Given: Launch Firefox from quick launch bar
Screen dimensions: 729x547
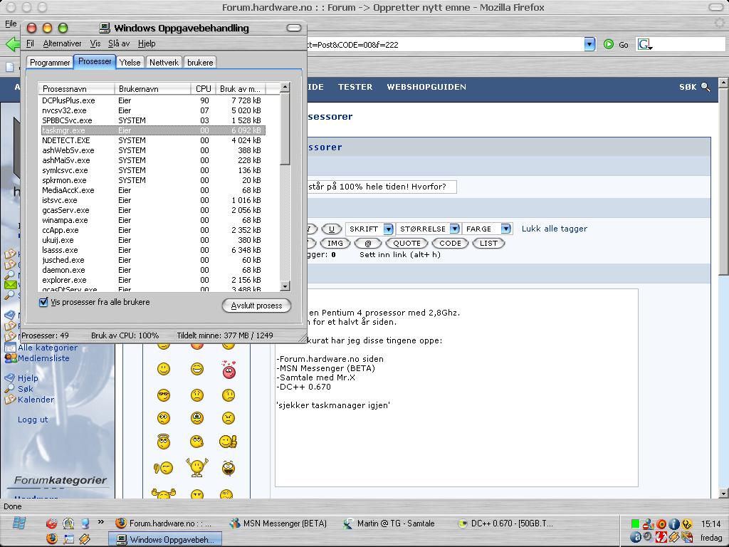Looking at the screenshot, I should (51, 538).
